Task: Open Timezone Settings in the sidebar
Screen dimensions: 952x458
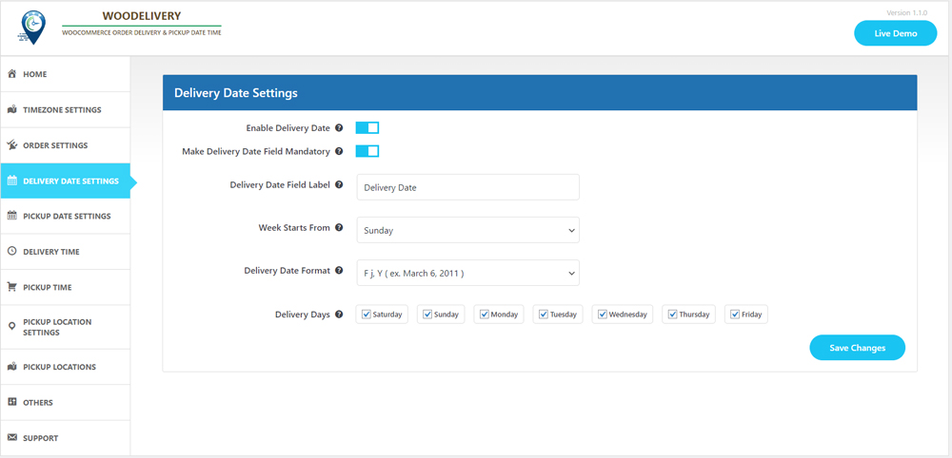Action: [62, 110]
